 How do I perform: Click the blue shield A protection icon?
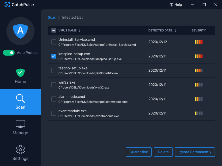click(20, 31)
